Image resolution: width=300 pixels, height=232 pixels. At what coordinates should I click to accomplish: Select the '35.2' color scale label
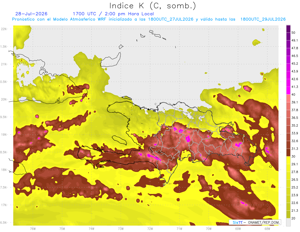295,126
